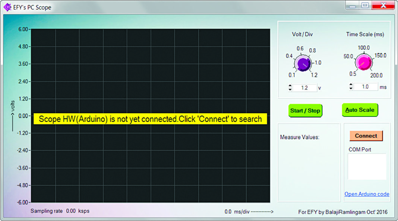Select the COM Port list box
Image resolution: width=398 pixels, height=221 pixels.
[367, 167]
